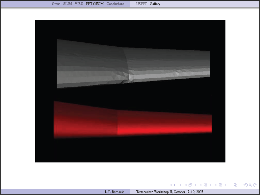Image resolution: width=260 pixels, height=195 pixels.
Task: Jump to the USFFT subsection
Action: tap(142, 4)
